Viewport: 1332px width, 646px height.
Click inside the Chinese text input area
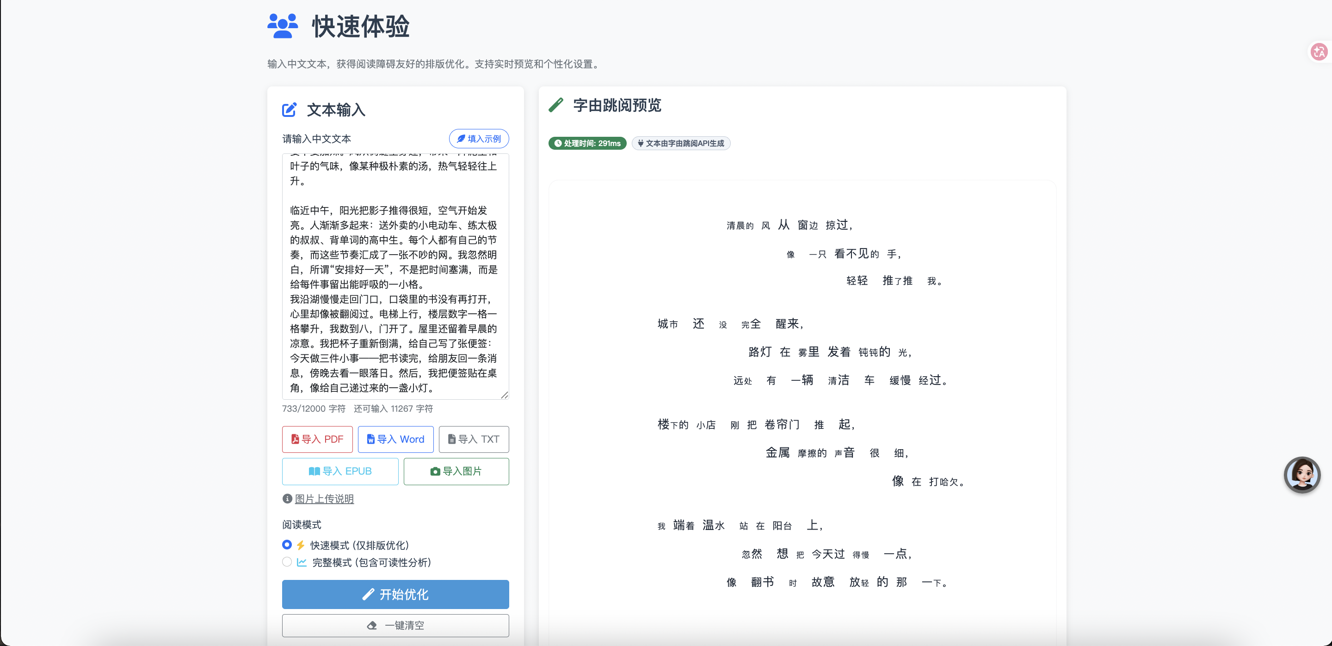(x=395, y=276)
